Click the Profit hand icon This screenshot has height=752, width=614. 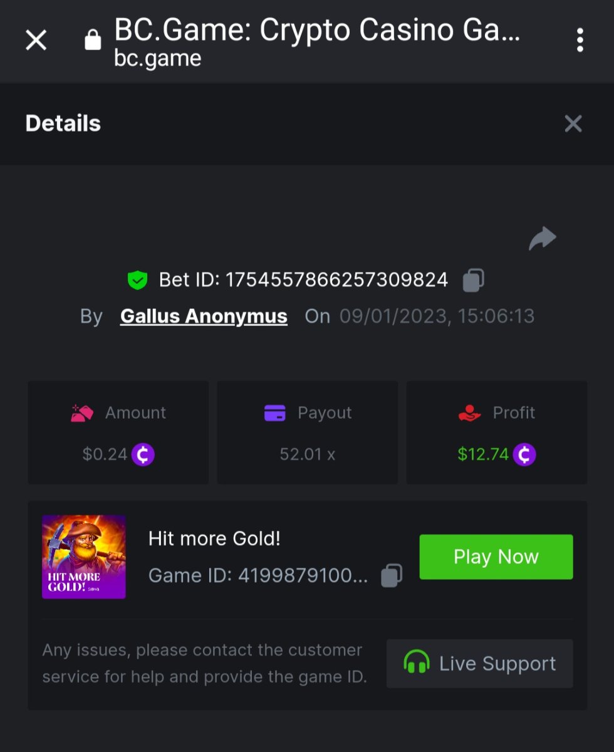click(x=469, y=413)
